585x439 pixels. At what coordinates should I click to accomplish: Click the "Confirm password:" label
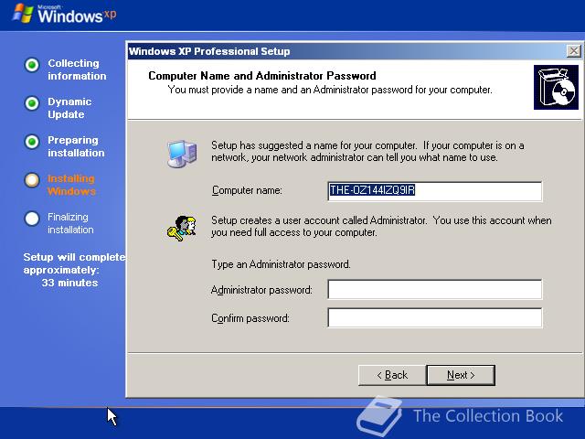click(250, 318)
